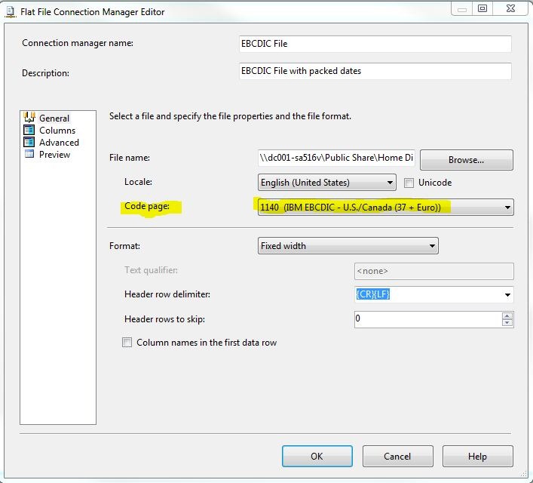Screen dimensions: 533x483
Task: Confirm with the OK button
Action: (317, 456)
